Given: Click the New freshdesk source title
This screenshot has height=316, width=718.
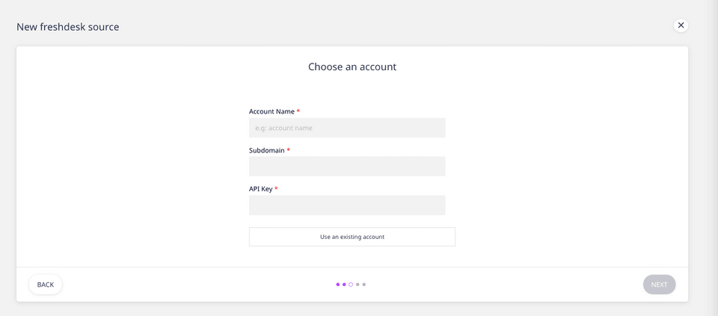Looking at the screenshot, I should pos(68,27).
